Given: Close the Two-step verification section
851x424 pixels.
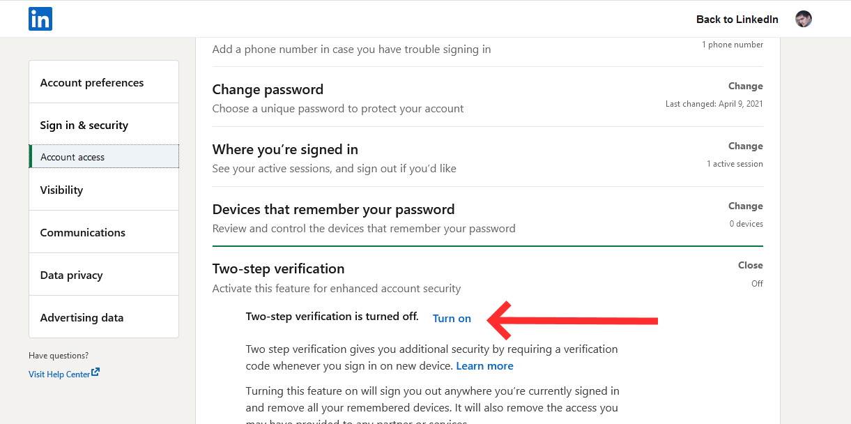Looking at the screenshot, I should click(x=750, y=265).
